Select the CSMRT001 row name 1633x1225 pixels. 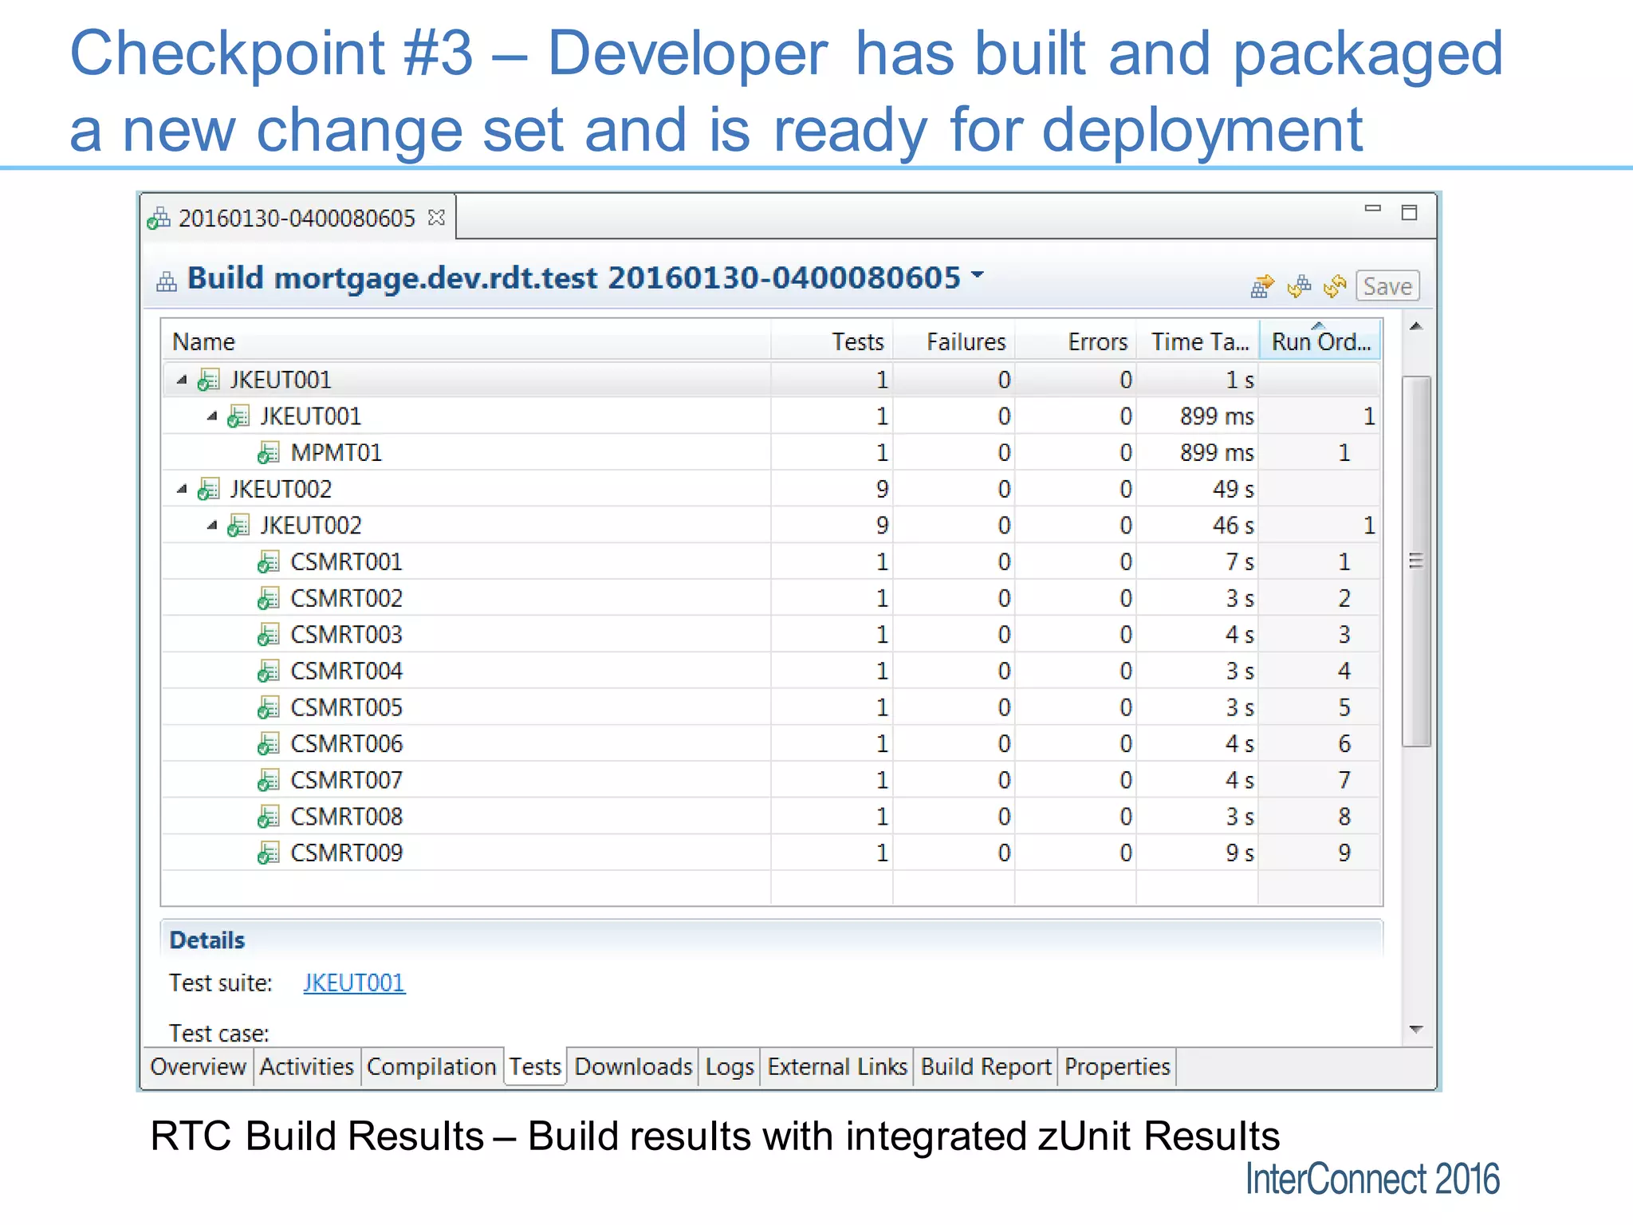pos(347,562)
